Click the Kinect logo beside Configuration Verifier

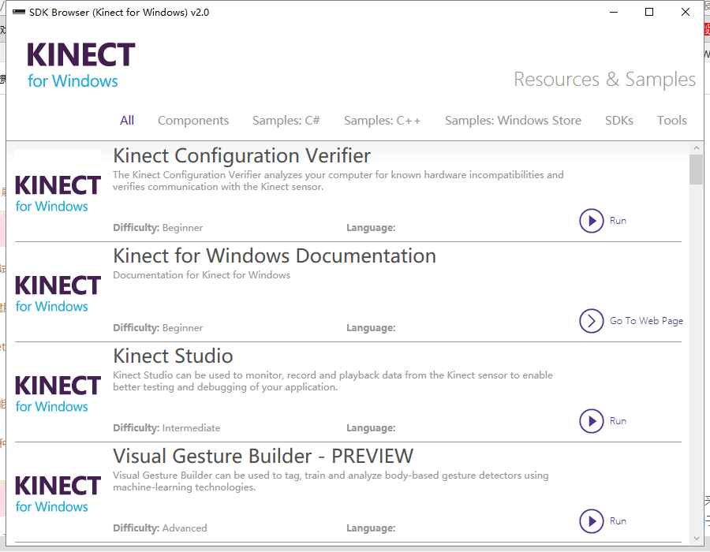pos(57,191)
